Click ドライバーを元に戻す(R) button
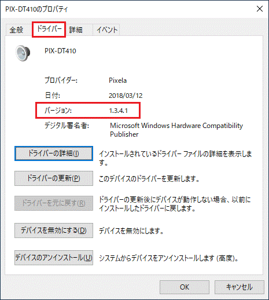 click(54, 203)
